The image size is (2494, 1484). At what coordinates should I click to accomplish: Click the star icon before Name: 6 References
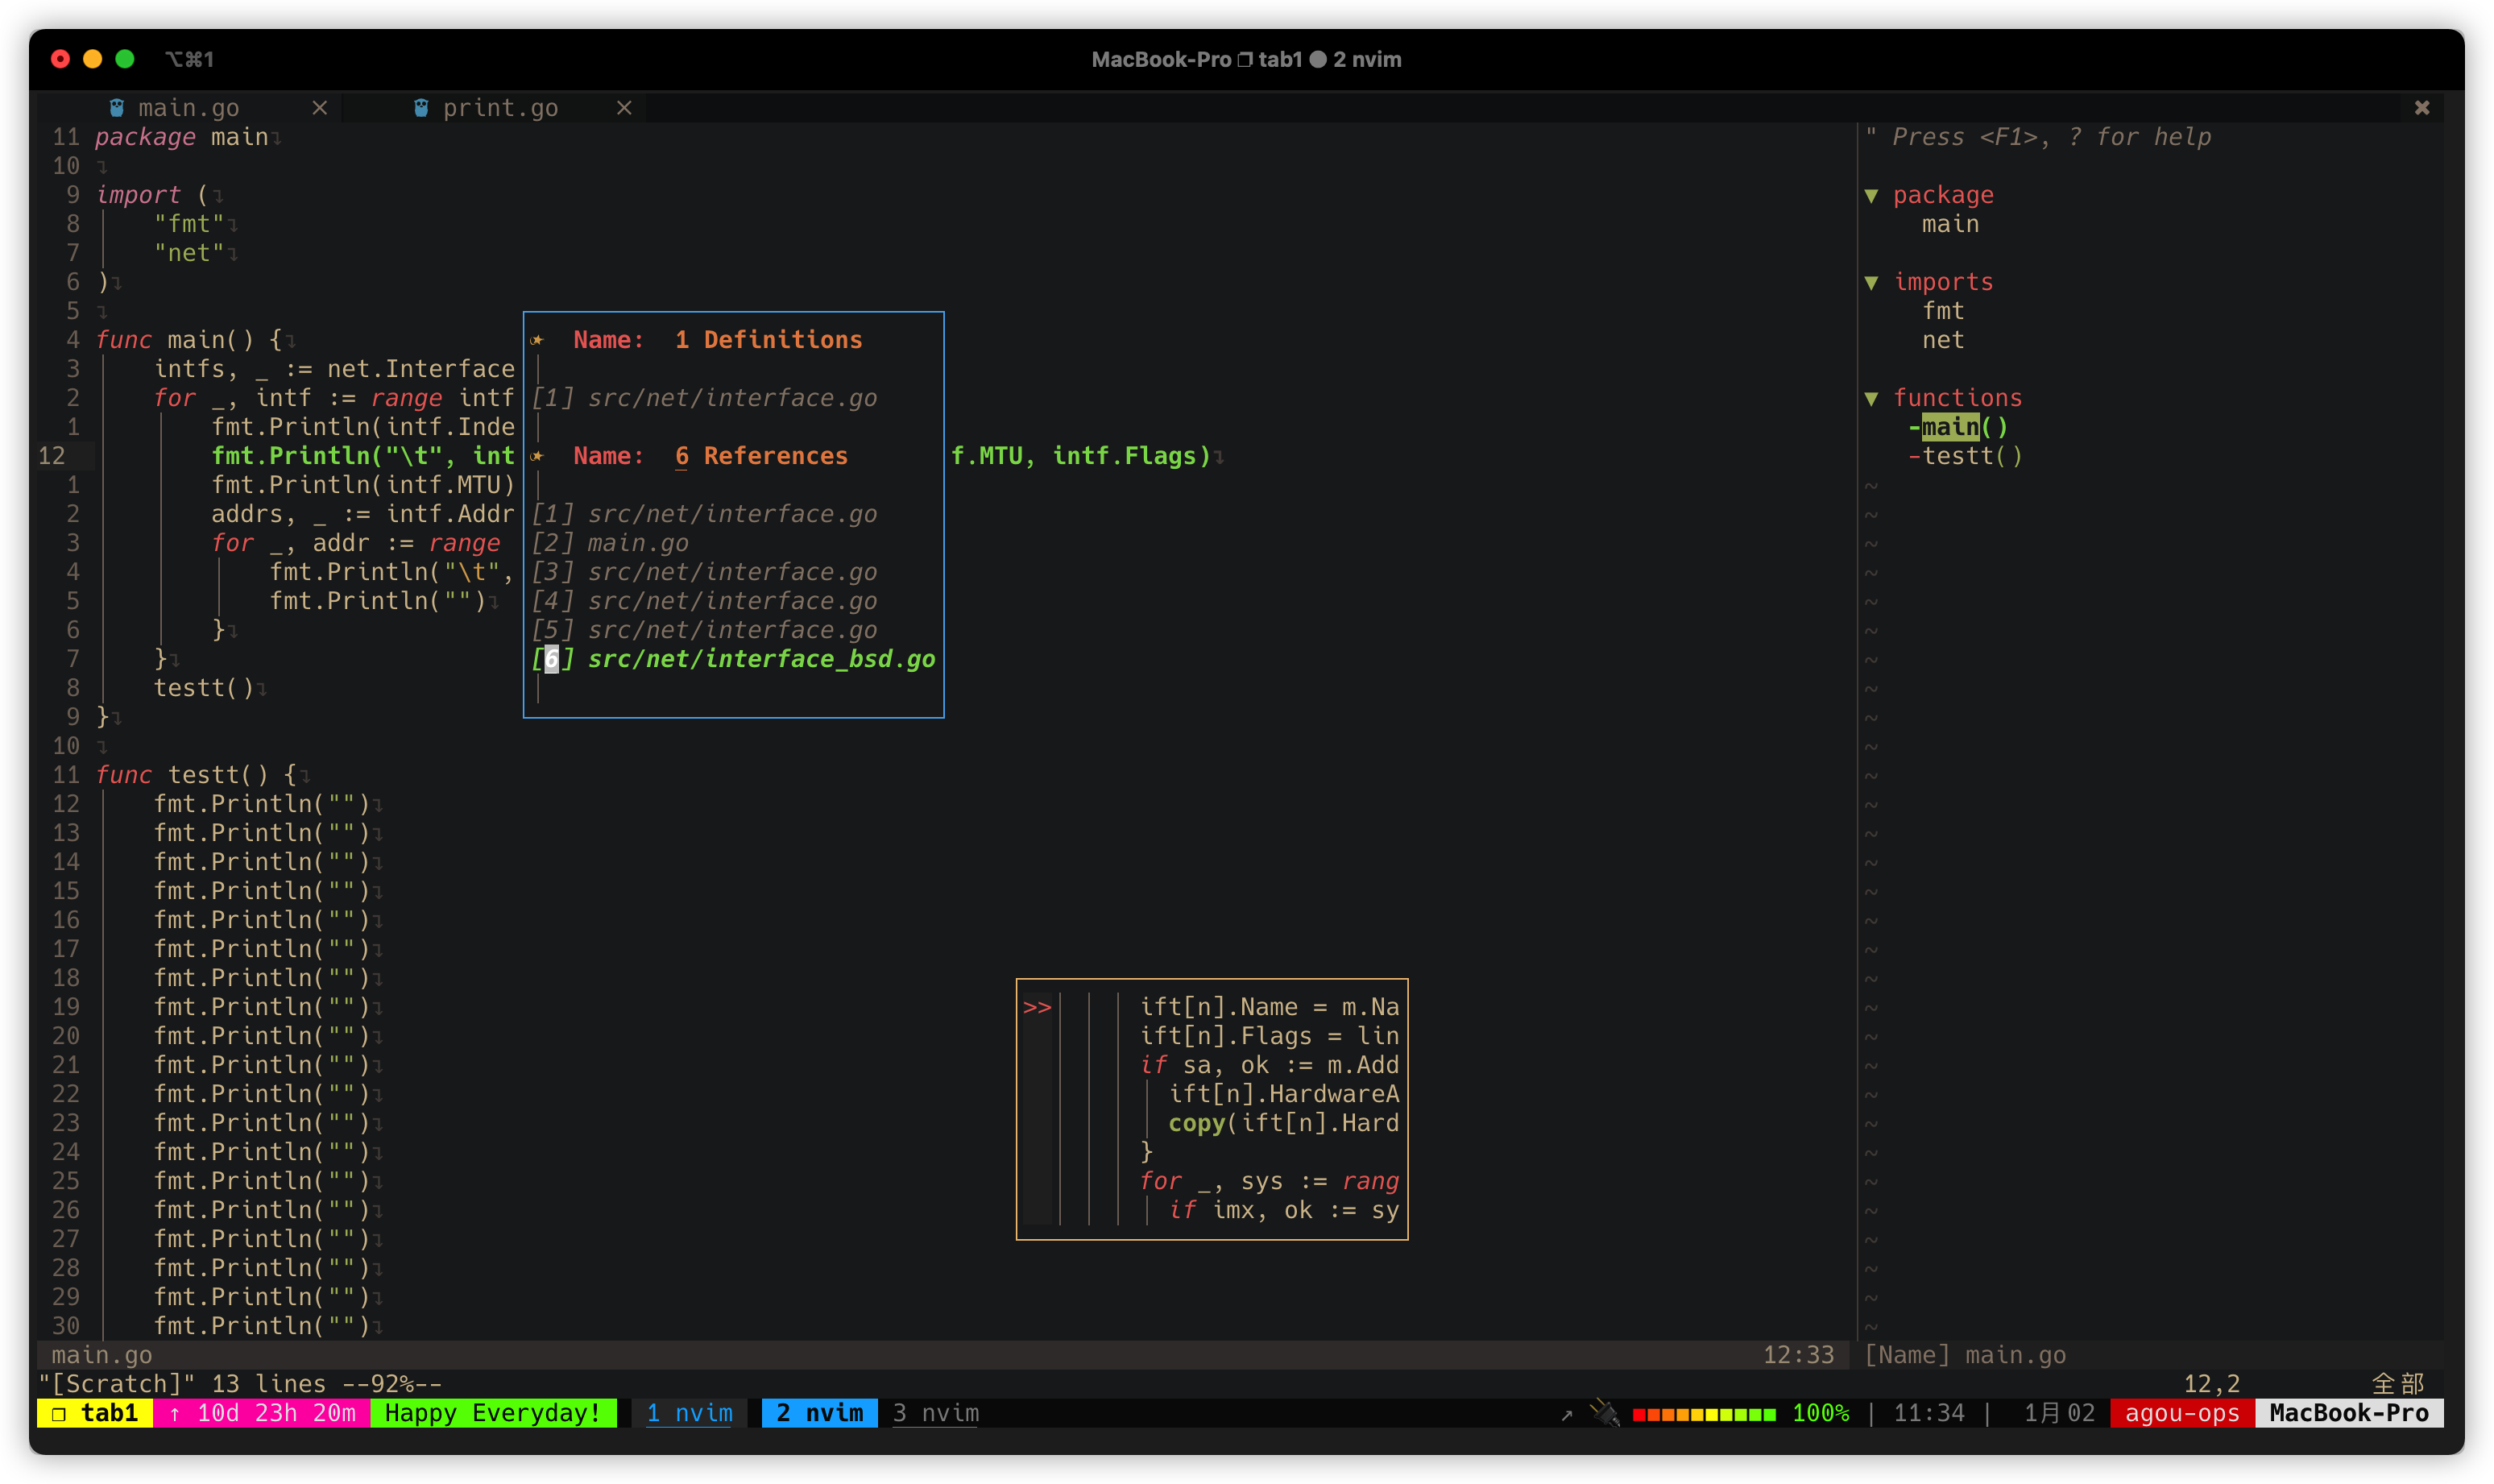540,455
